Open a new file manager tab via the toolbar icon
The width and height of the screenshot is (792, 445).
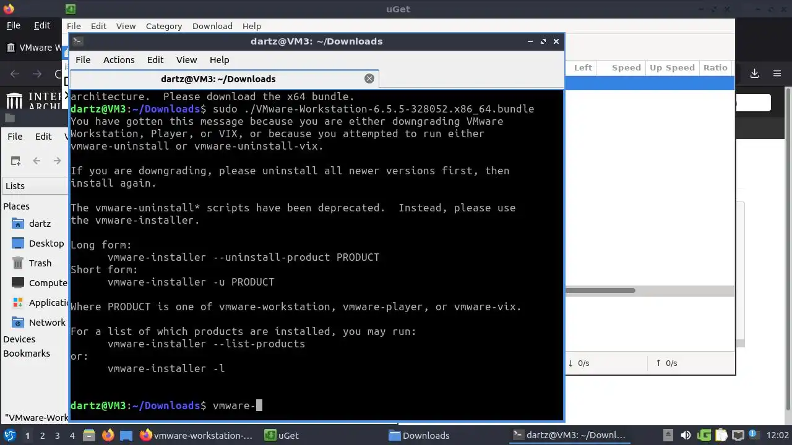click(15, 161)
